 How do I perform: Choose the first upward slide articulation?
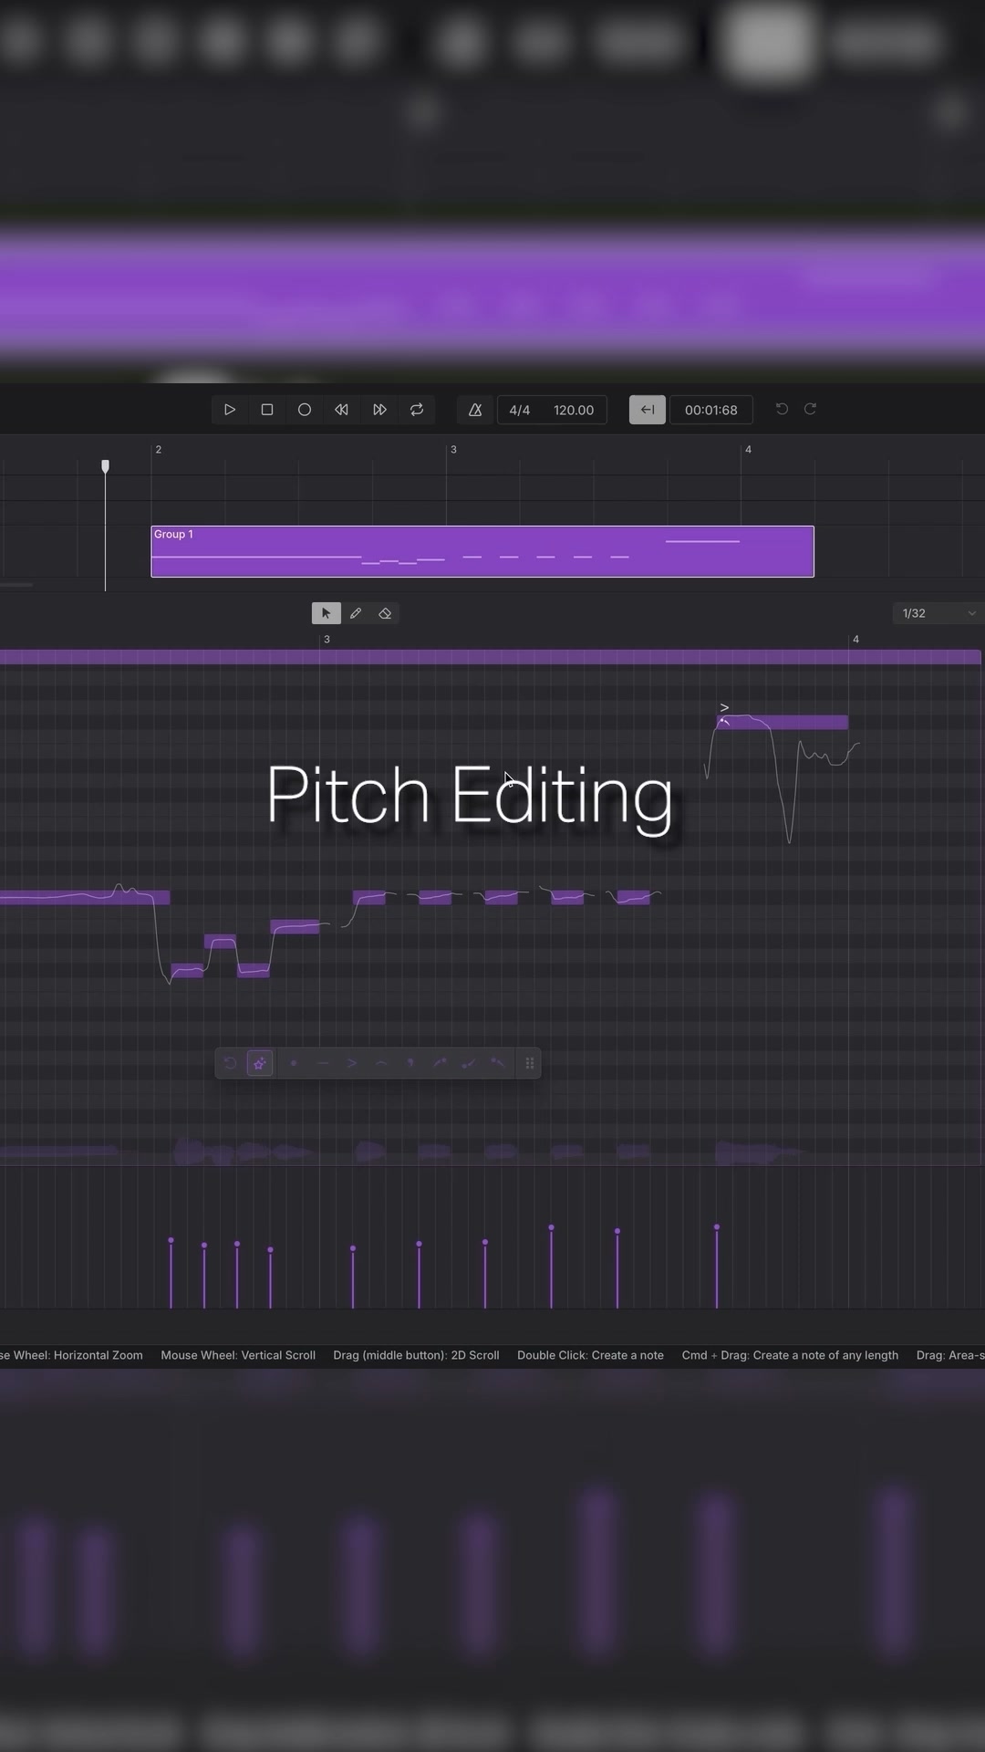440,1063
